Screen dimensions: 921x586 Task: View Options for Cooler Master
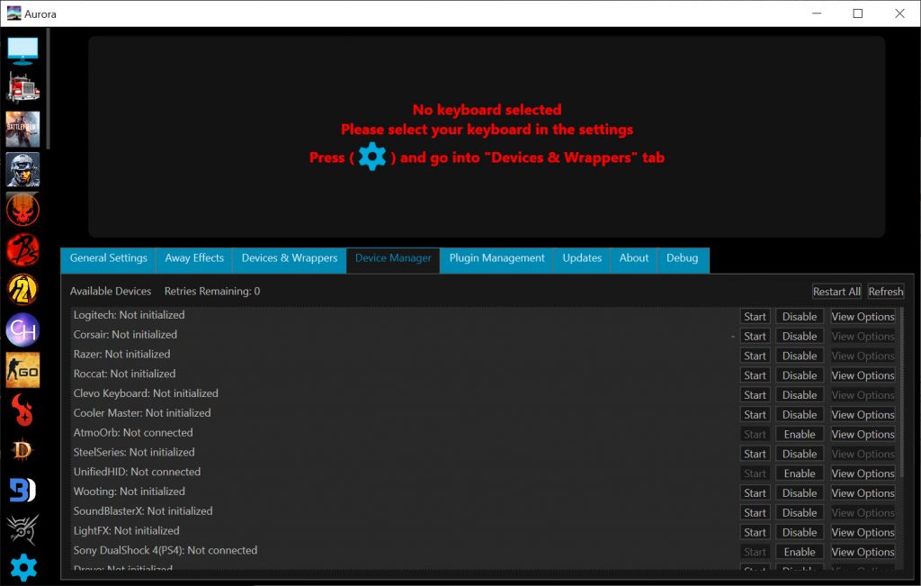pos(863,415)
